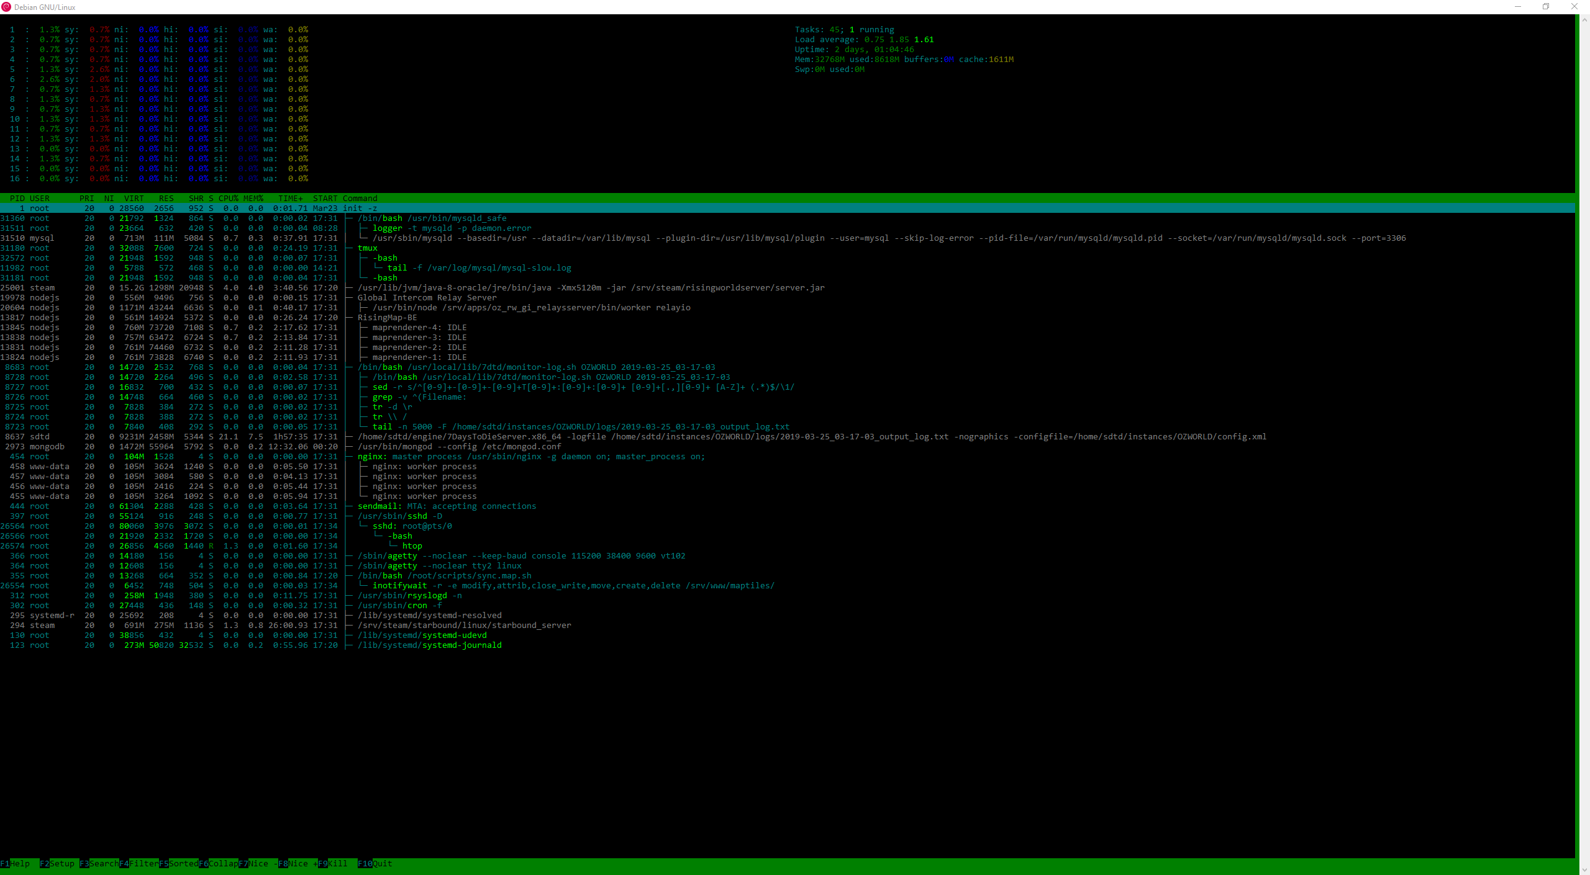Open F2 Setup in htop footer

click(61, 863)
